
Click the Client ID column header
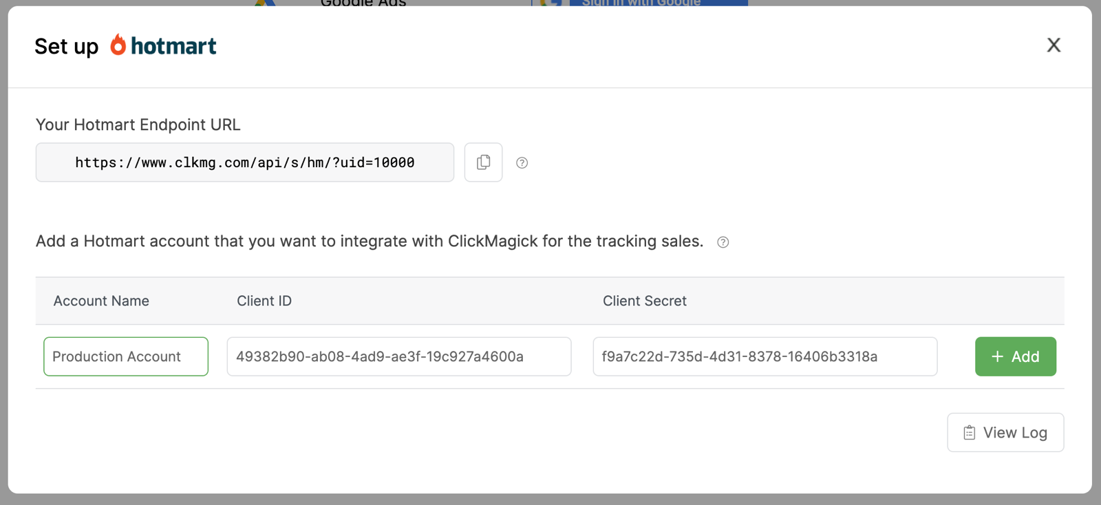click(x=264, y=301)
